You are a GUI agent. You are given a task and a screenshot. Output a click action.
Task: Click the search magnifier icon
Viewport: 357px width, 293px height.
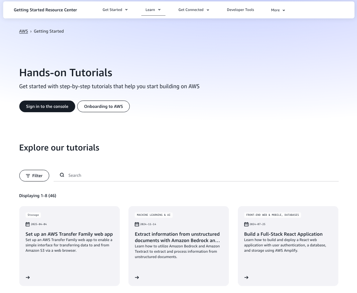click(x=62, y=175)
